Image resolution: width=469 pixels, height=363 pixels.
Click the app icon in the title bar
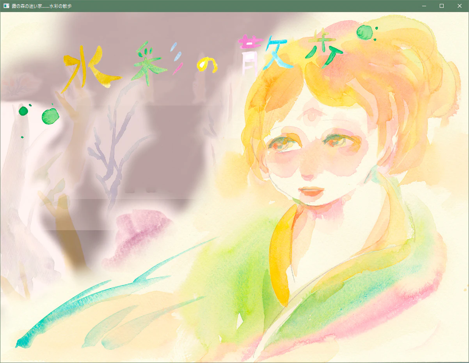pyautogui.click(x=6, y=6)
